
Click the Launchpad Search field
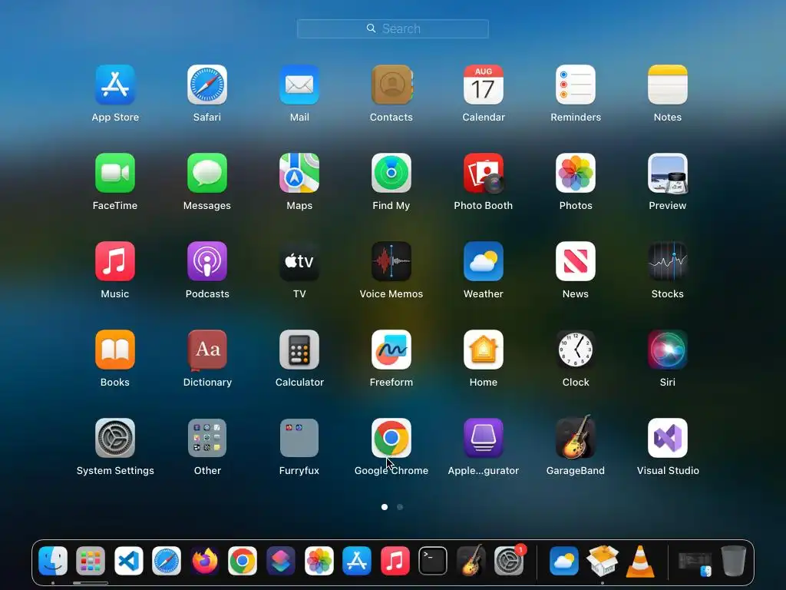click(393, 28)
